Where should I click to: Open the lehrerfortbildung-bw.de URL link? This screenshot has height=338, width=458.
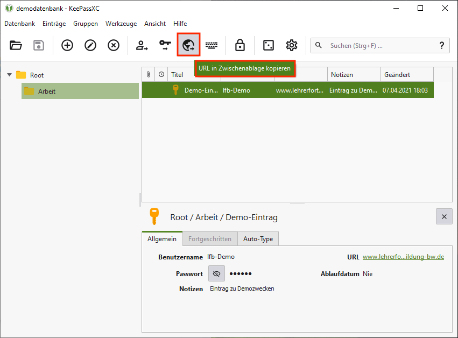point(403,257)
